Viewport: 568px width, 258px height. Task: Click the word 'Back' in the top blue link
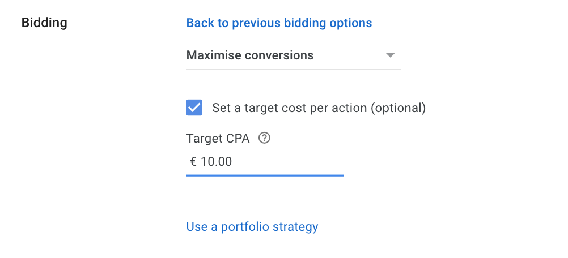click(x=200, y=23)
